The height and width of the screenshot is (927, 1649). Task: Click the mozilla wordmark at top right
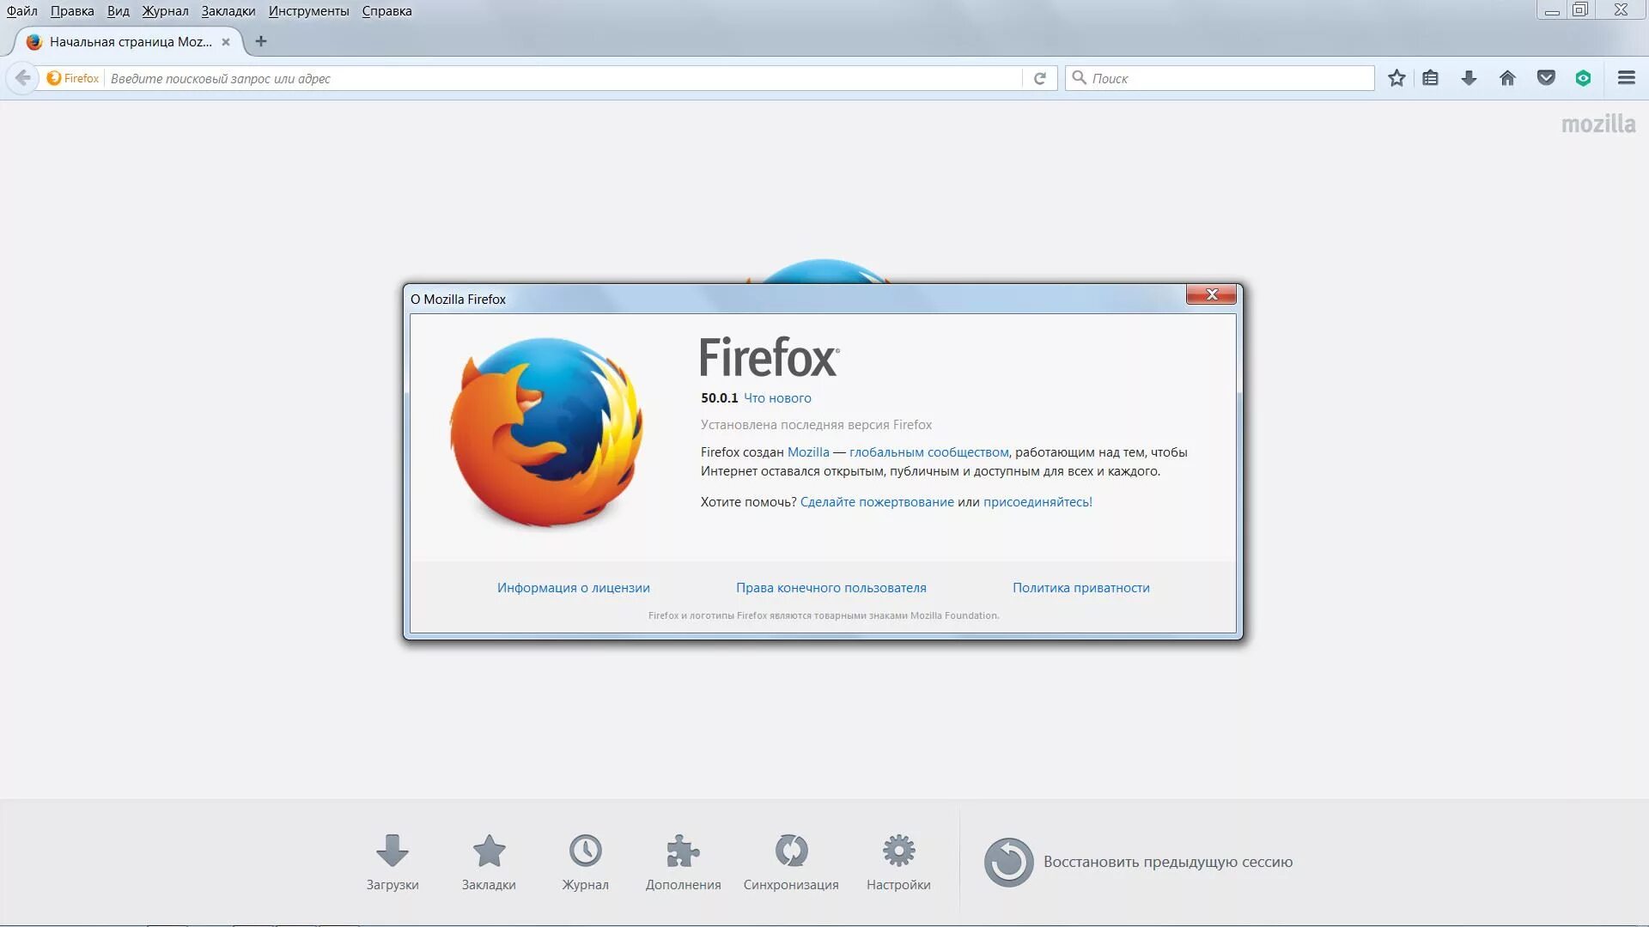1598,124
